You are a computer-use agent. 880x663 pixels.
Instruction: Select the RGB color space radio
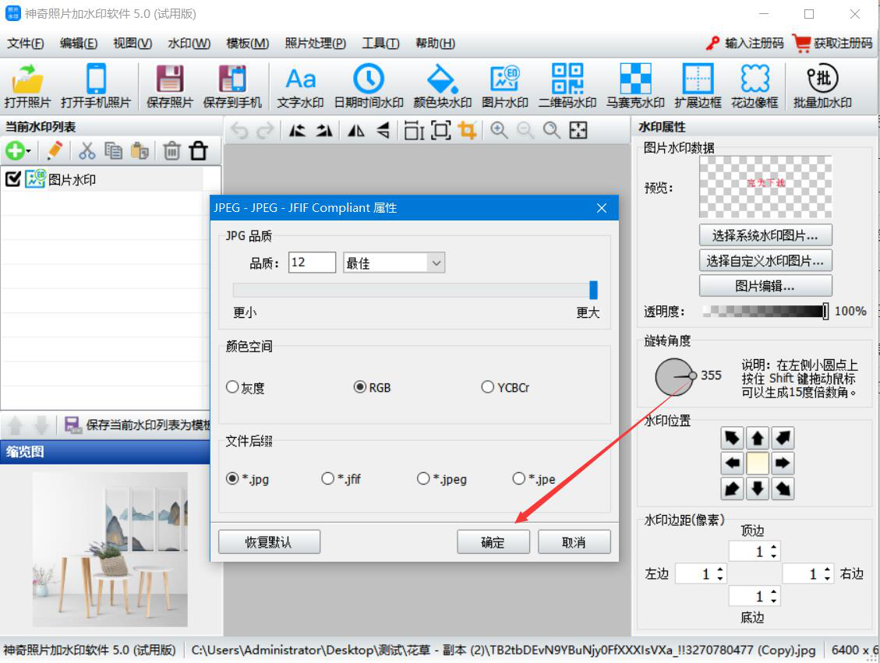(x=360, y=387)
